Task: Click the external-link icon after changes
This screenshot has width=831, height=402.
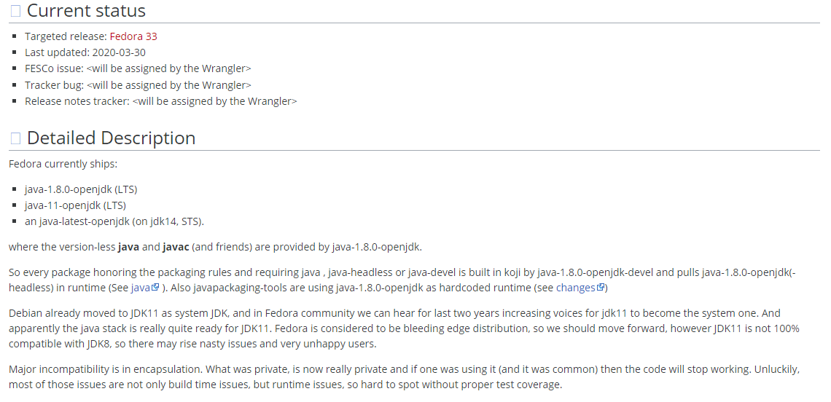Action: [601, 288]
